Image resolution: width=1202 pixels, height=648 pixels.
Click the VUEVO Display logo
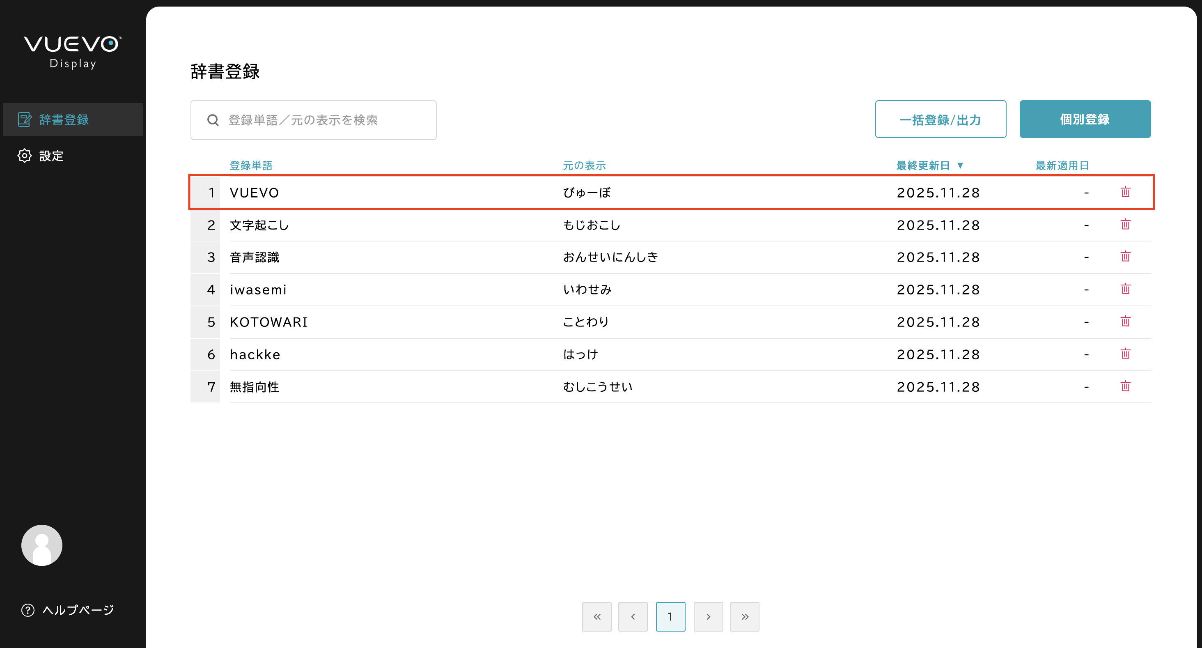point(73,52)
